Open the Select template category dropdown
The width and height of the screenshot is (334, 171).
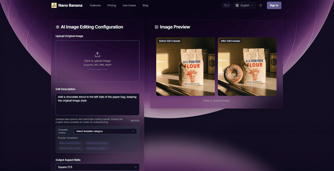pos(105,131)
